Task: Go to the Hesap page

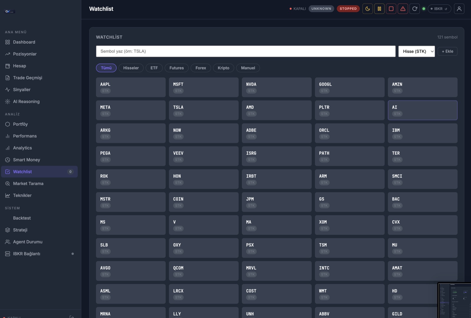Action: pos(39,66)
